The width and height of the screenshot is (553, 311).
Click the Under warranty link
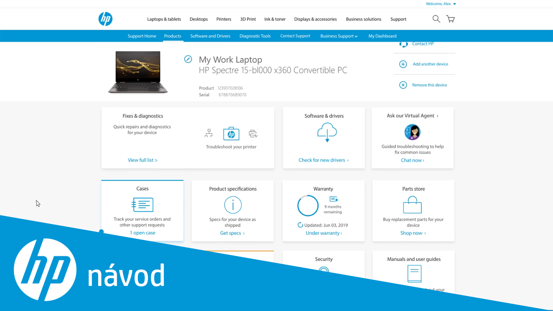point(323,233)
